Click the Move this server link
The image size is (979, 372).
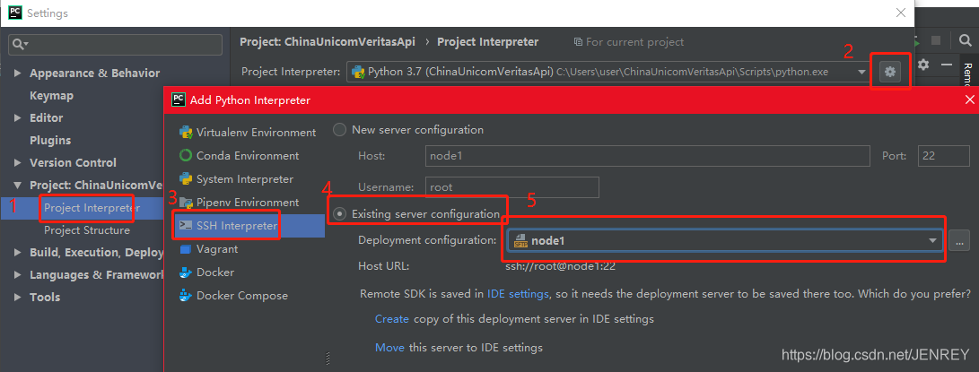click(389, 347)
